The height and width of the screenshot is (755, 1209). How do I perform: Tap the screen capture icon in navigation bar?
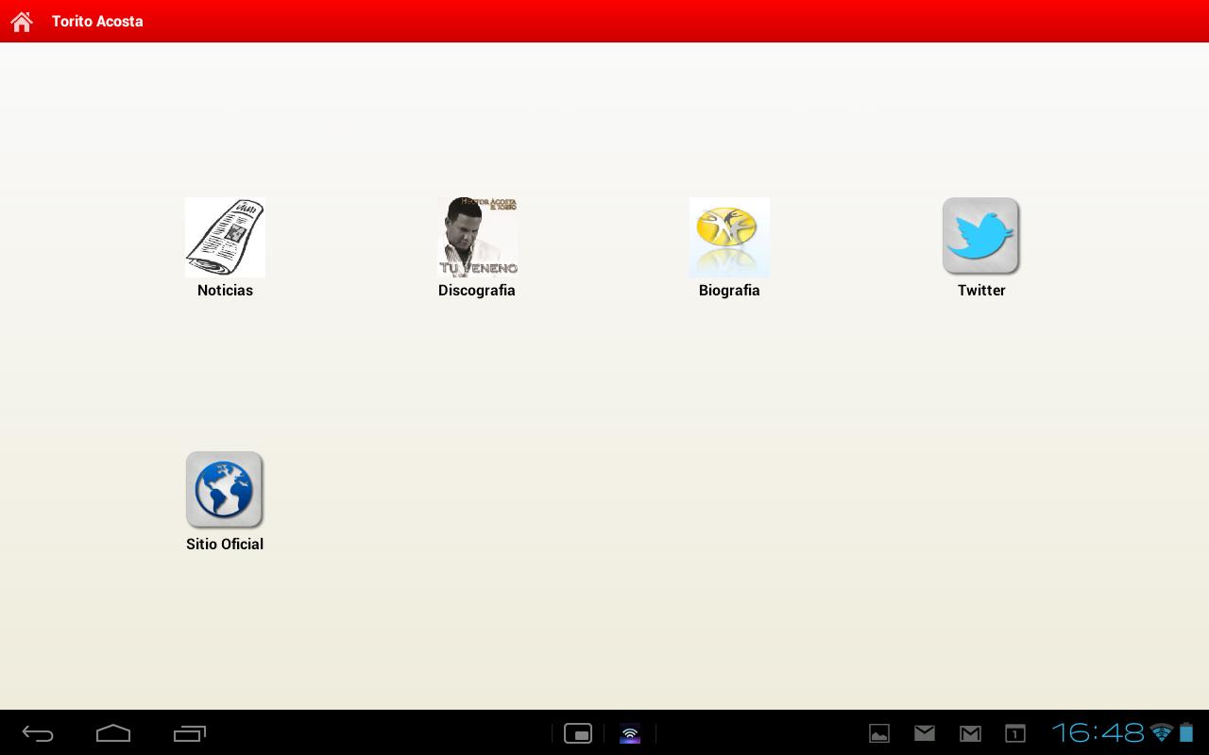pos(578,733)
